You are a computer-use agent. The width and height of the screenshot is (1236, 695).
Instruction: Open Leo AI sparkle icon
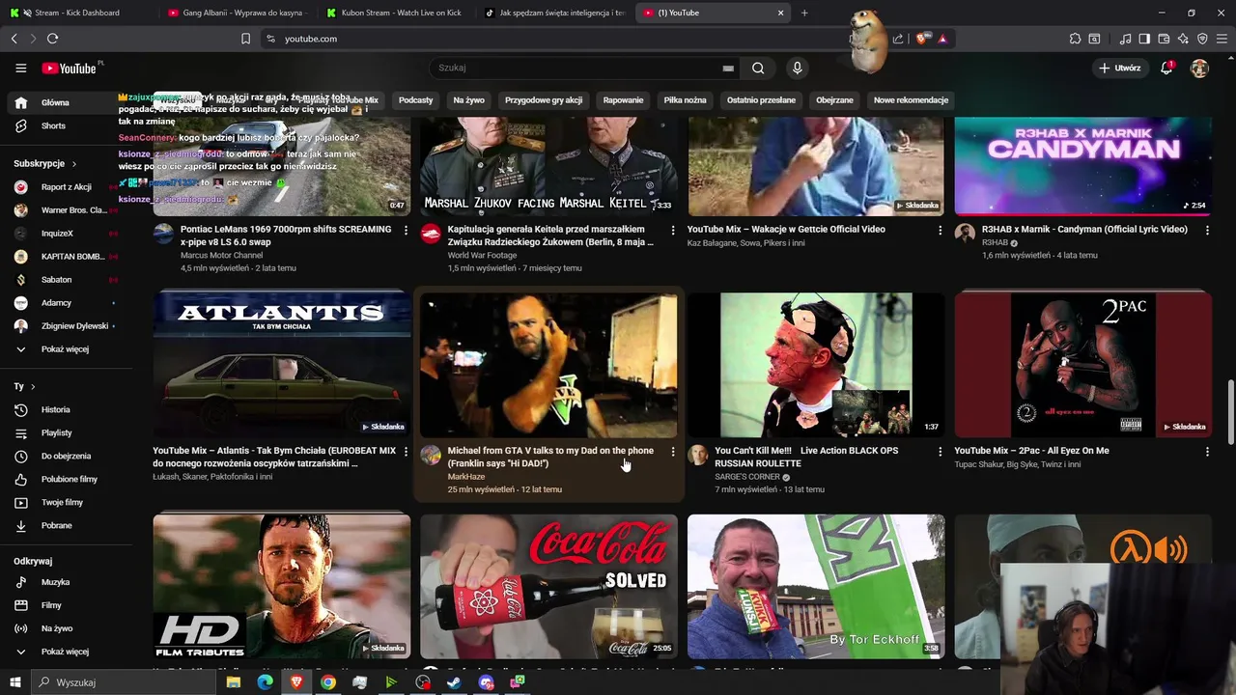click(x=1183, y=39)
